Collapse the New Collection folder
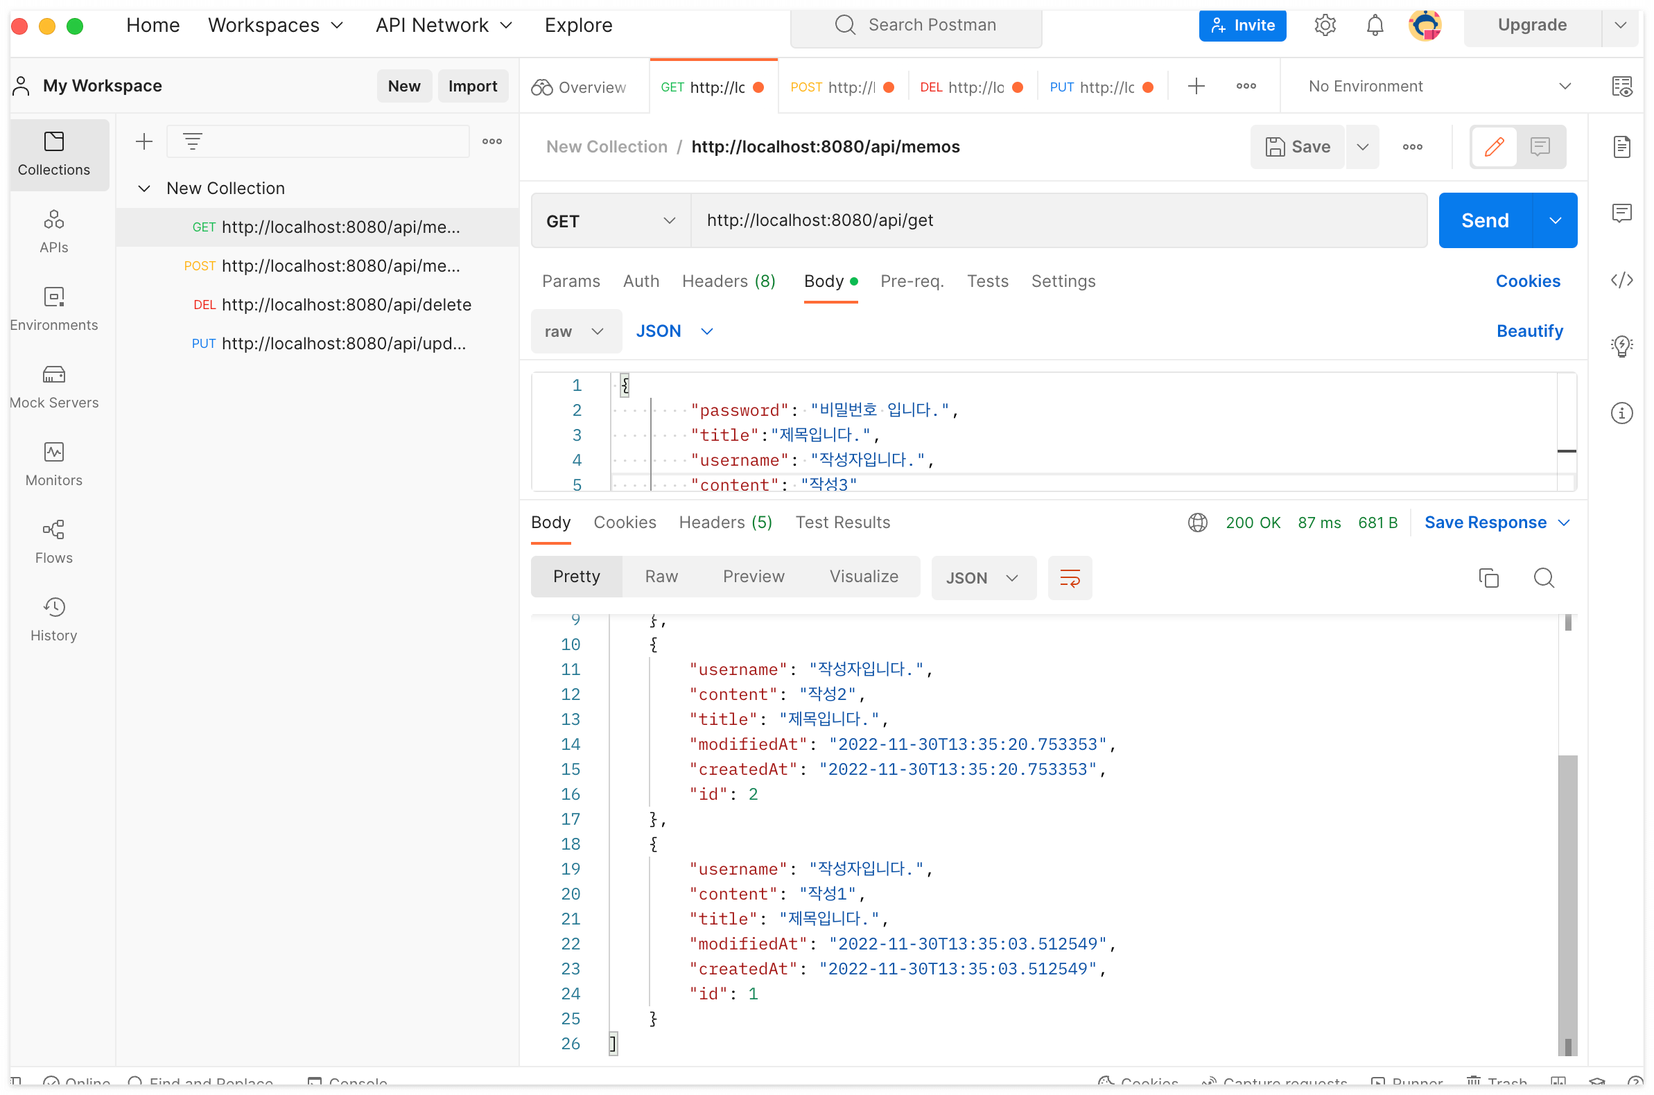Screen dimensions: 1654x1095 (x=145, y=189)
